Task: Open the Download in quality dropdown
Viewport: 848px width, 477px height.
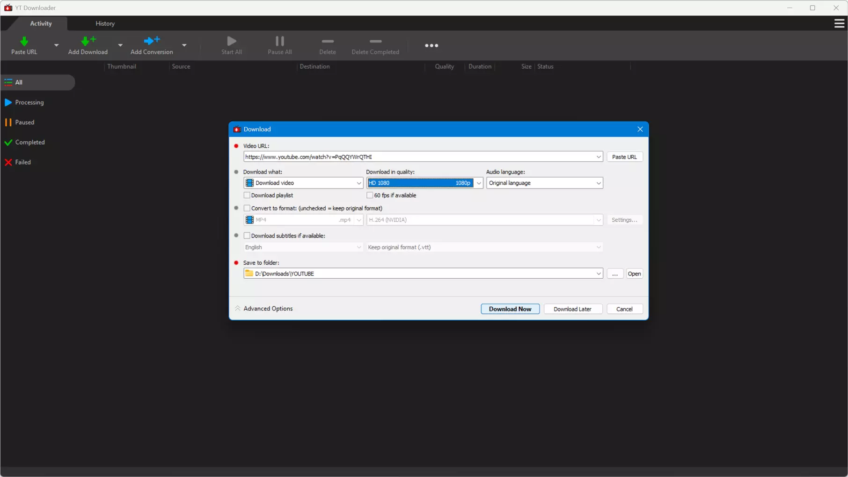Action: pyautogui.click(x=478, y=183)
